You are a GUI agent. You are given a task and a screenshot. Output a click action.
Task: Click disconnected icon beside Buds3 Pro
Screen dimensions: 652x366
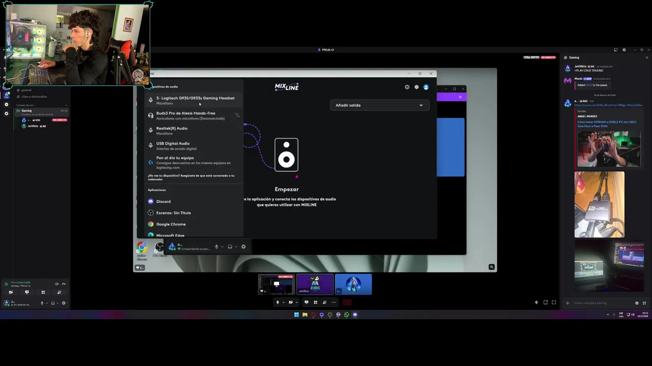[237, 115]
